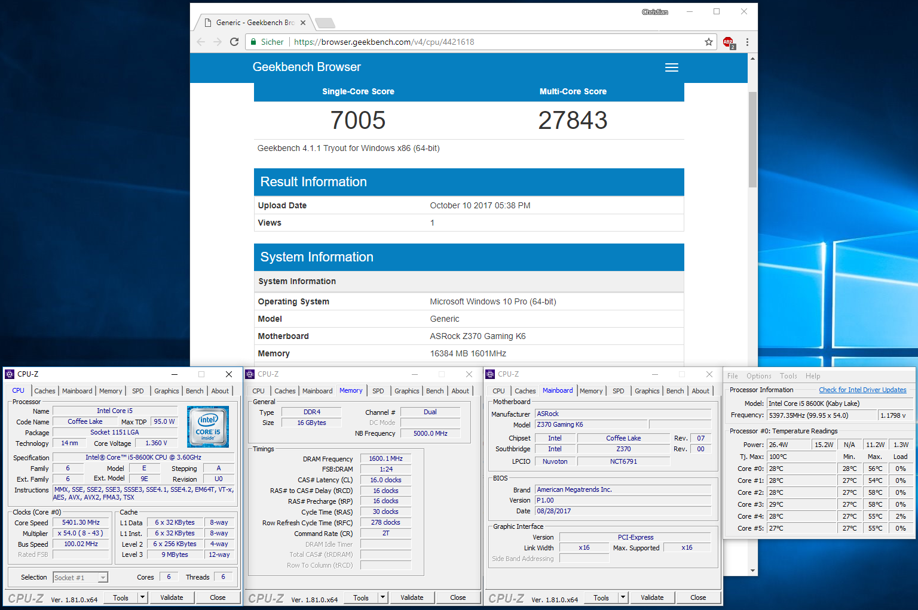Screen dimensions: 918x610
Task: Click ASRock Z370 Gaming K6 in Geekbench table
Action: [478, 336]
